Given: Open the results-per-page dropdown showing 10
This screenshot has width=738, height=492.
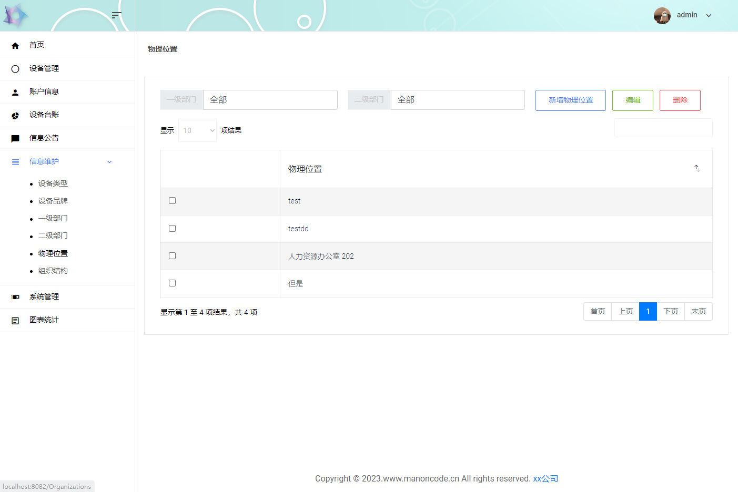Looking at the screenshot, I should (x=198, y=130).
